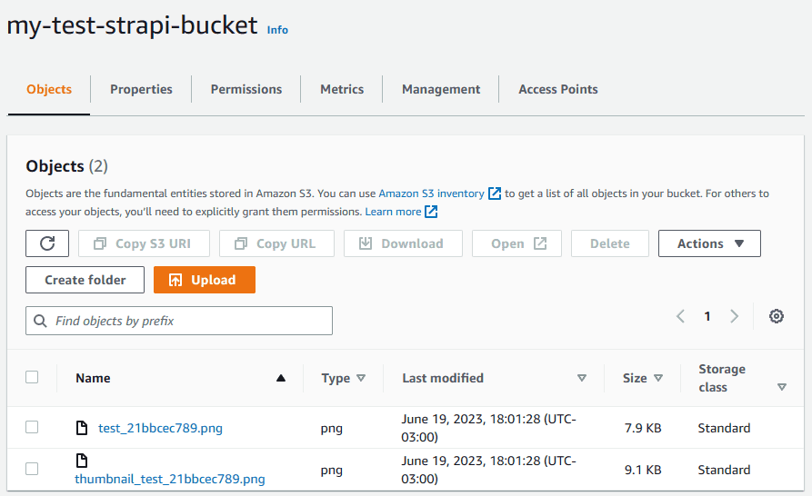812x496 pixels.
Task: Click the Objects (2) section heading
Action: pyautogui.click(x=66, y=166)
